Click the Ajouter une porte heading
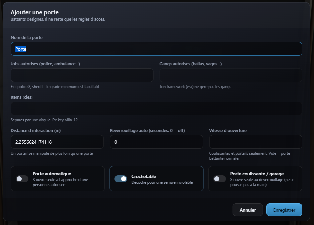 coord(35,12)
